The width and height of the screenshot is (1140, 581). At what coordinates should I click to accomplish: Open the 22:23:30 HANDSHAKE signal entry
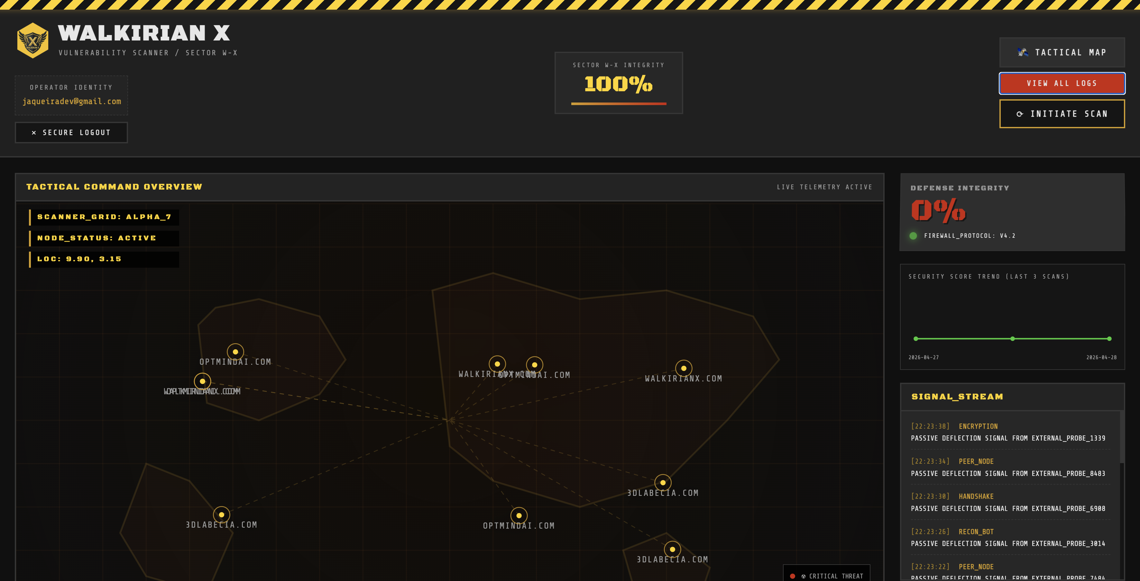(x=1010, y=503)
